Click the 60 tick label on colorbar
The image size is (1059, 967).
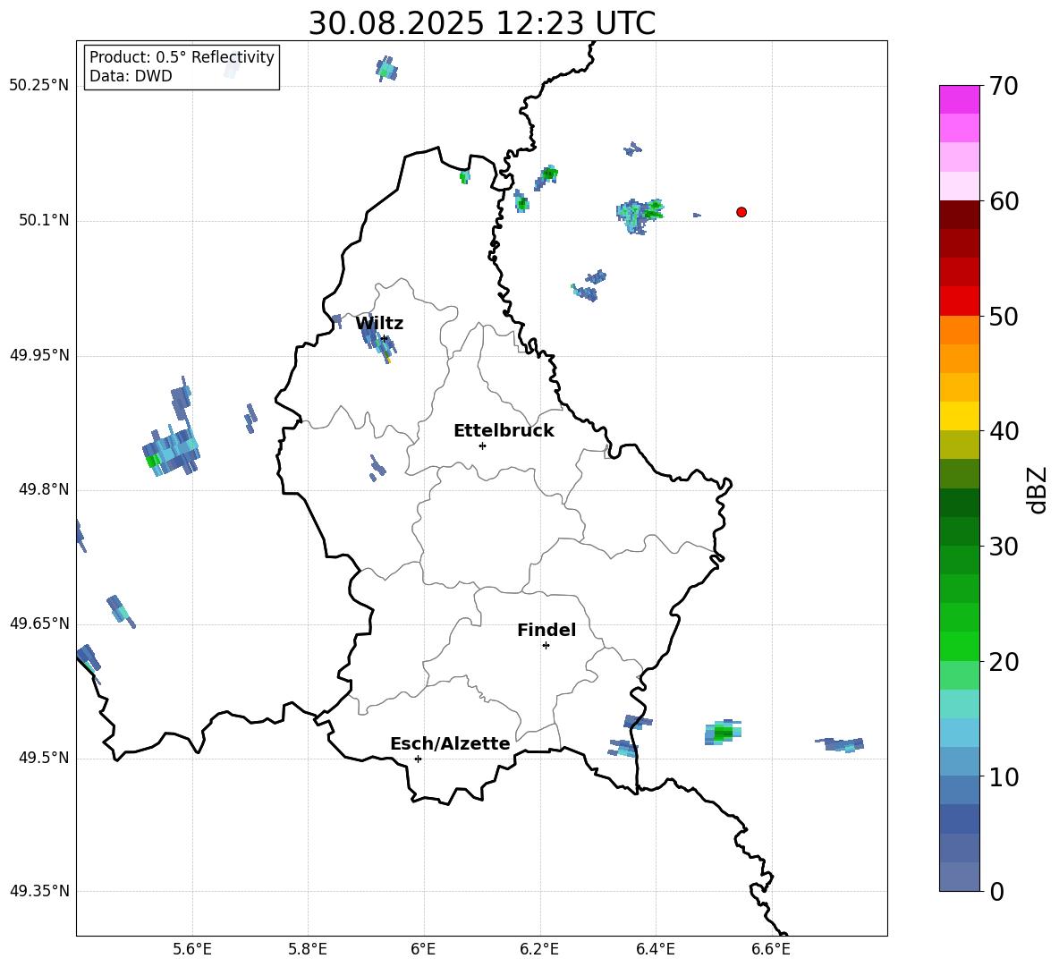click(x=1005, y=202)
